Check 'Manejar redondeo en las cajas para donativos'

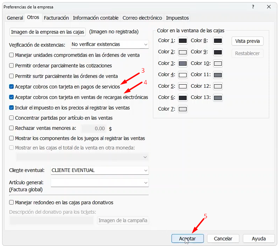coord(12,202)
